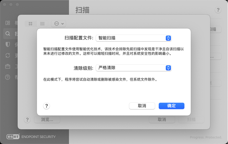The image size is (228, 144).
Task: Open help in the scan settings dialog
Action: [46, 106]
